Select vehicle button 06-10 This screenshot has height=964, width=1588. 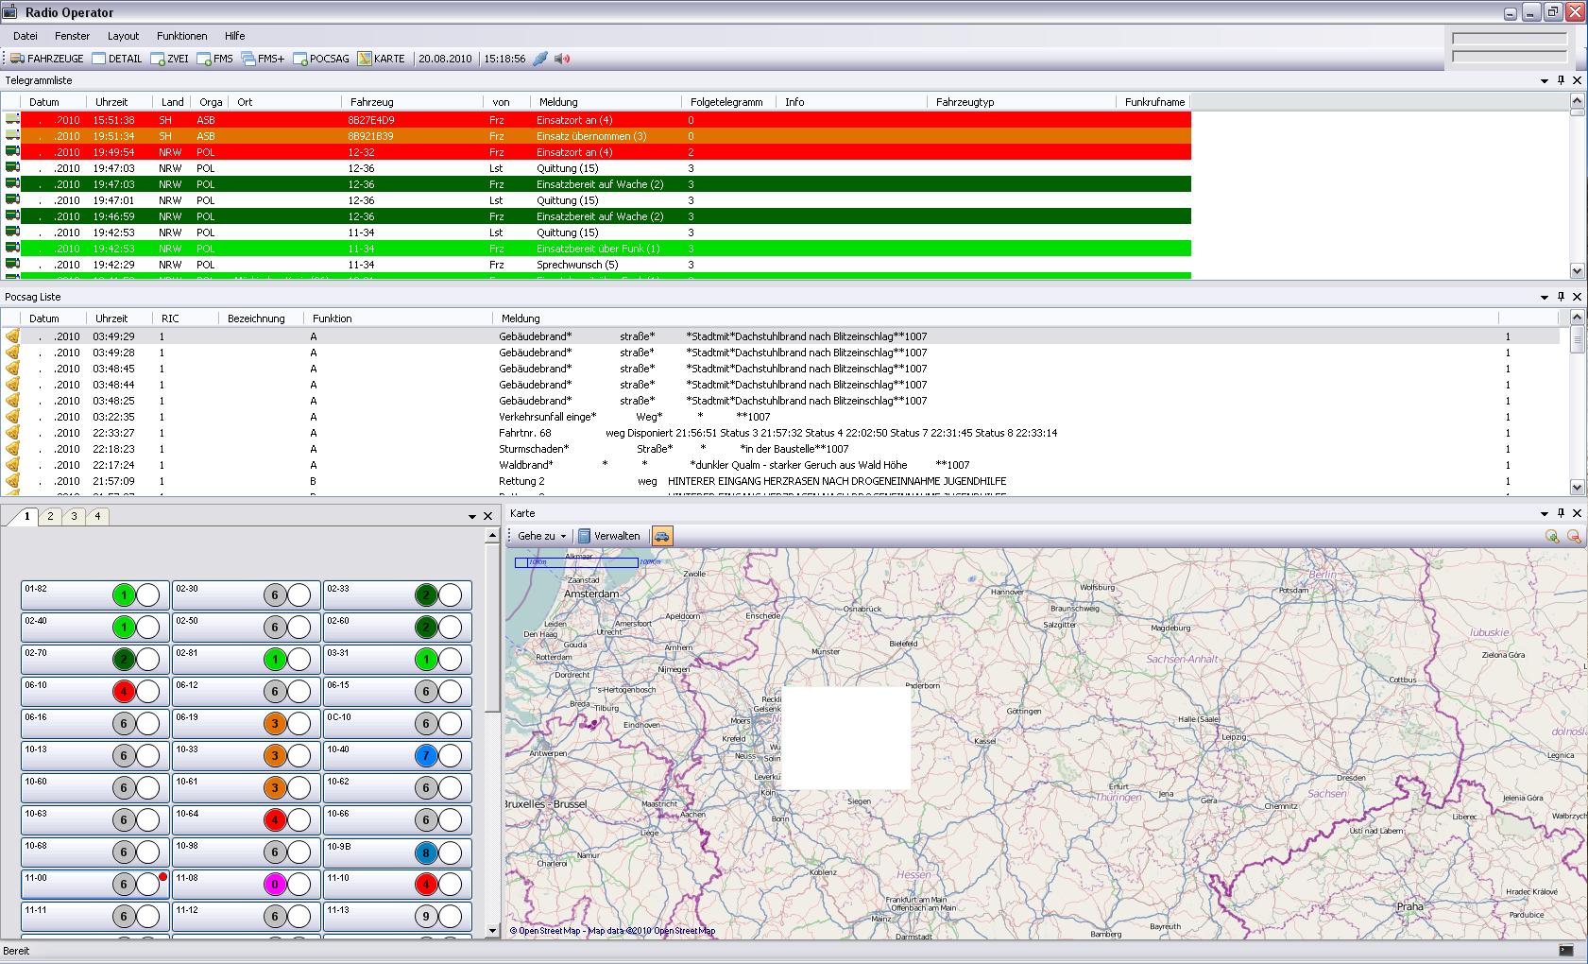pos(66,691)
